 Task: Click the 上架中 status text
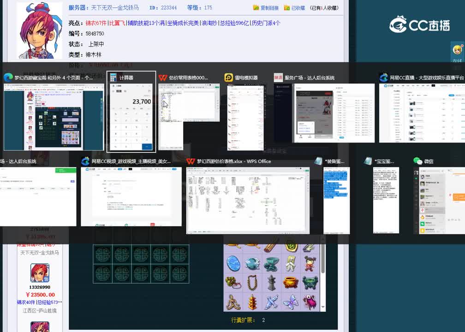[96, 44]
